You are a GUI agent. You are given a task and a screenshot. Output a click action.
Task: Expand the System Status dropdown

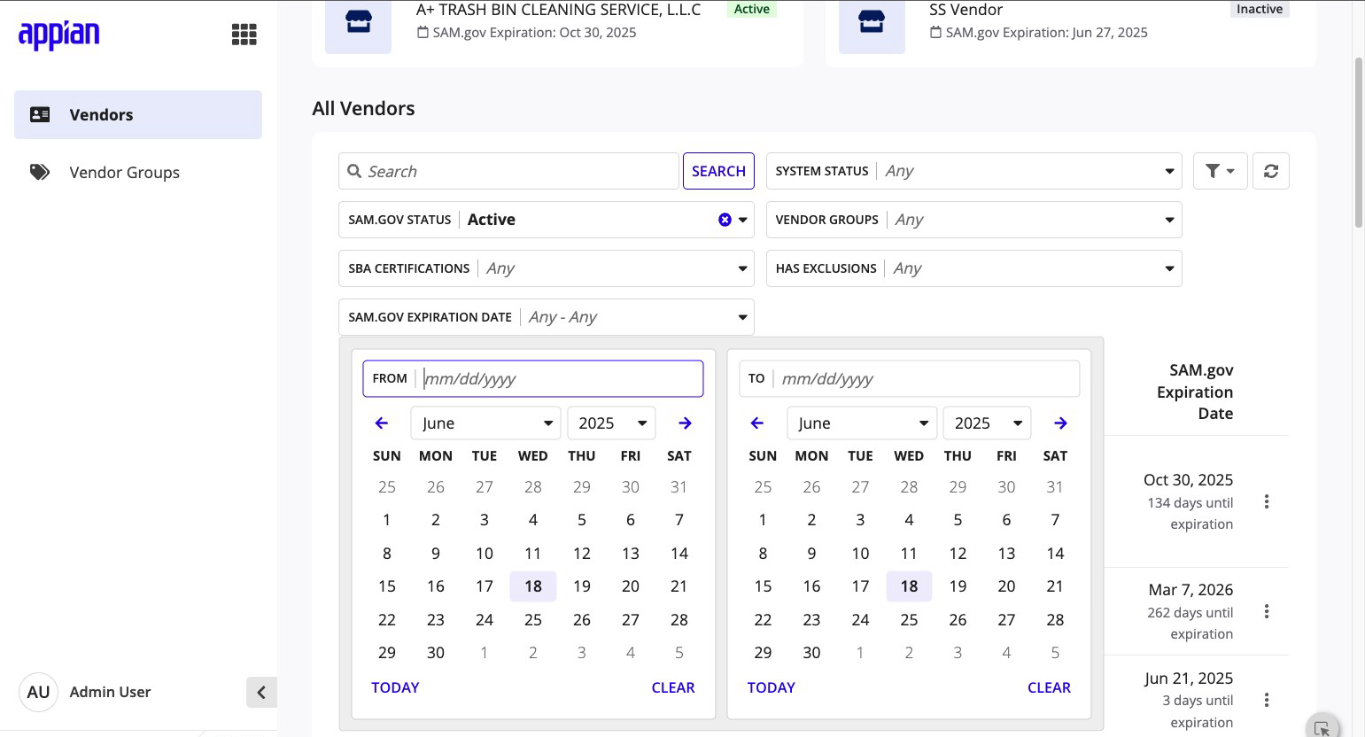(973, 171)
